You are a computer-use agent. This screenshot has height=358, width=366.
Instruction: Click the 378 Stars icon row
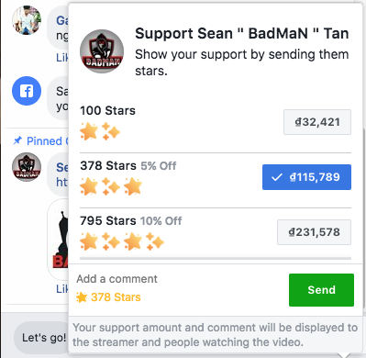point(111,186)
